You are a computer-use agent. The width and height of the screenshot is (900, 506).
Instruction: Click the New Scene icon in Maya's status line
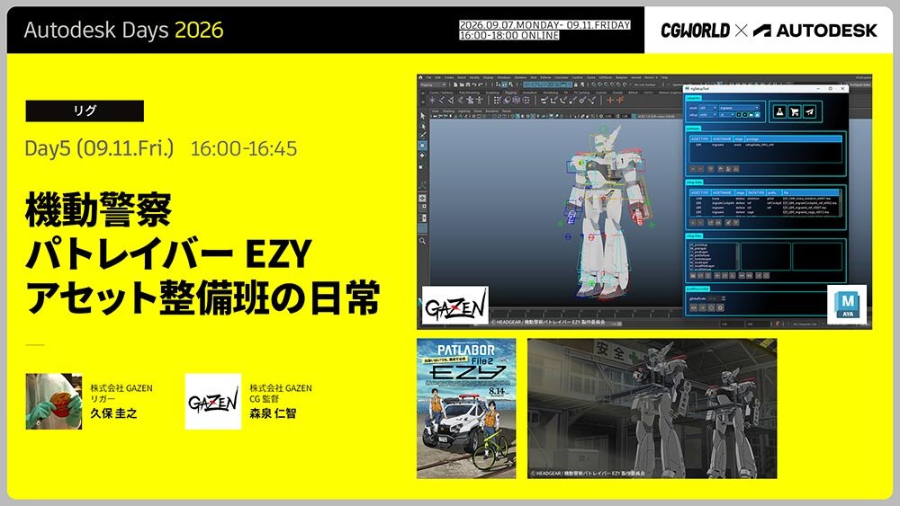click(455, 84)
